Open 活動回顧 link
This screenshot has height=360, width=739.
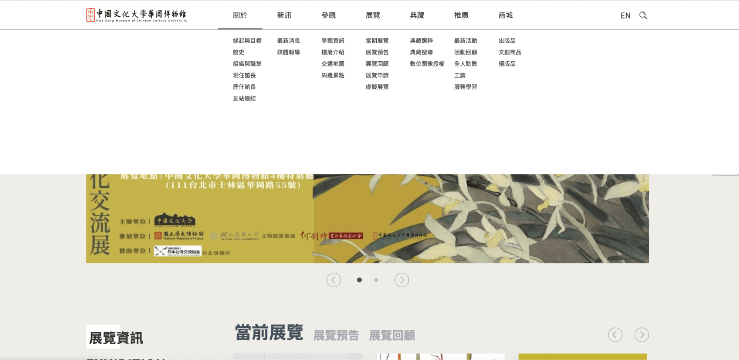465,52
